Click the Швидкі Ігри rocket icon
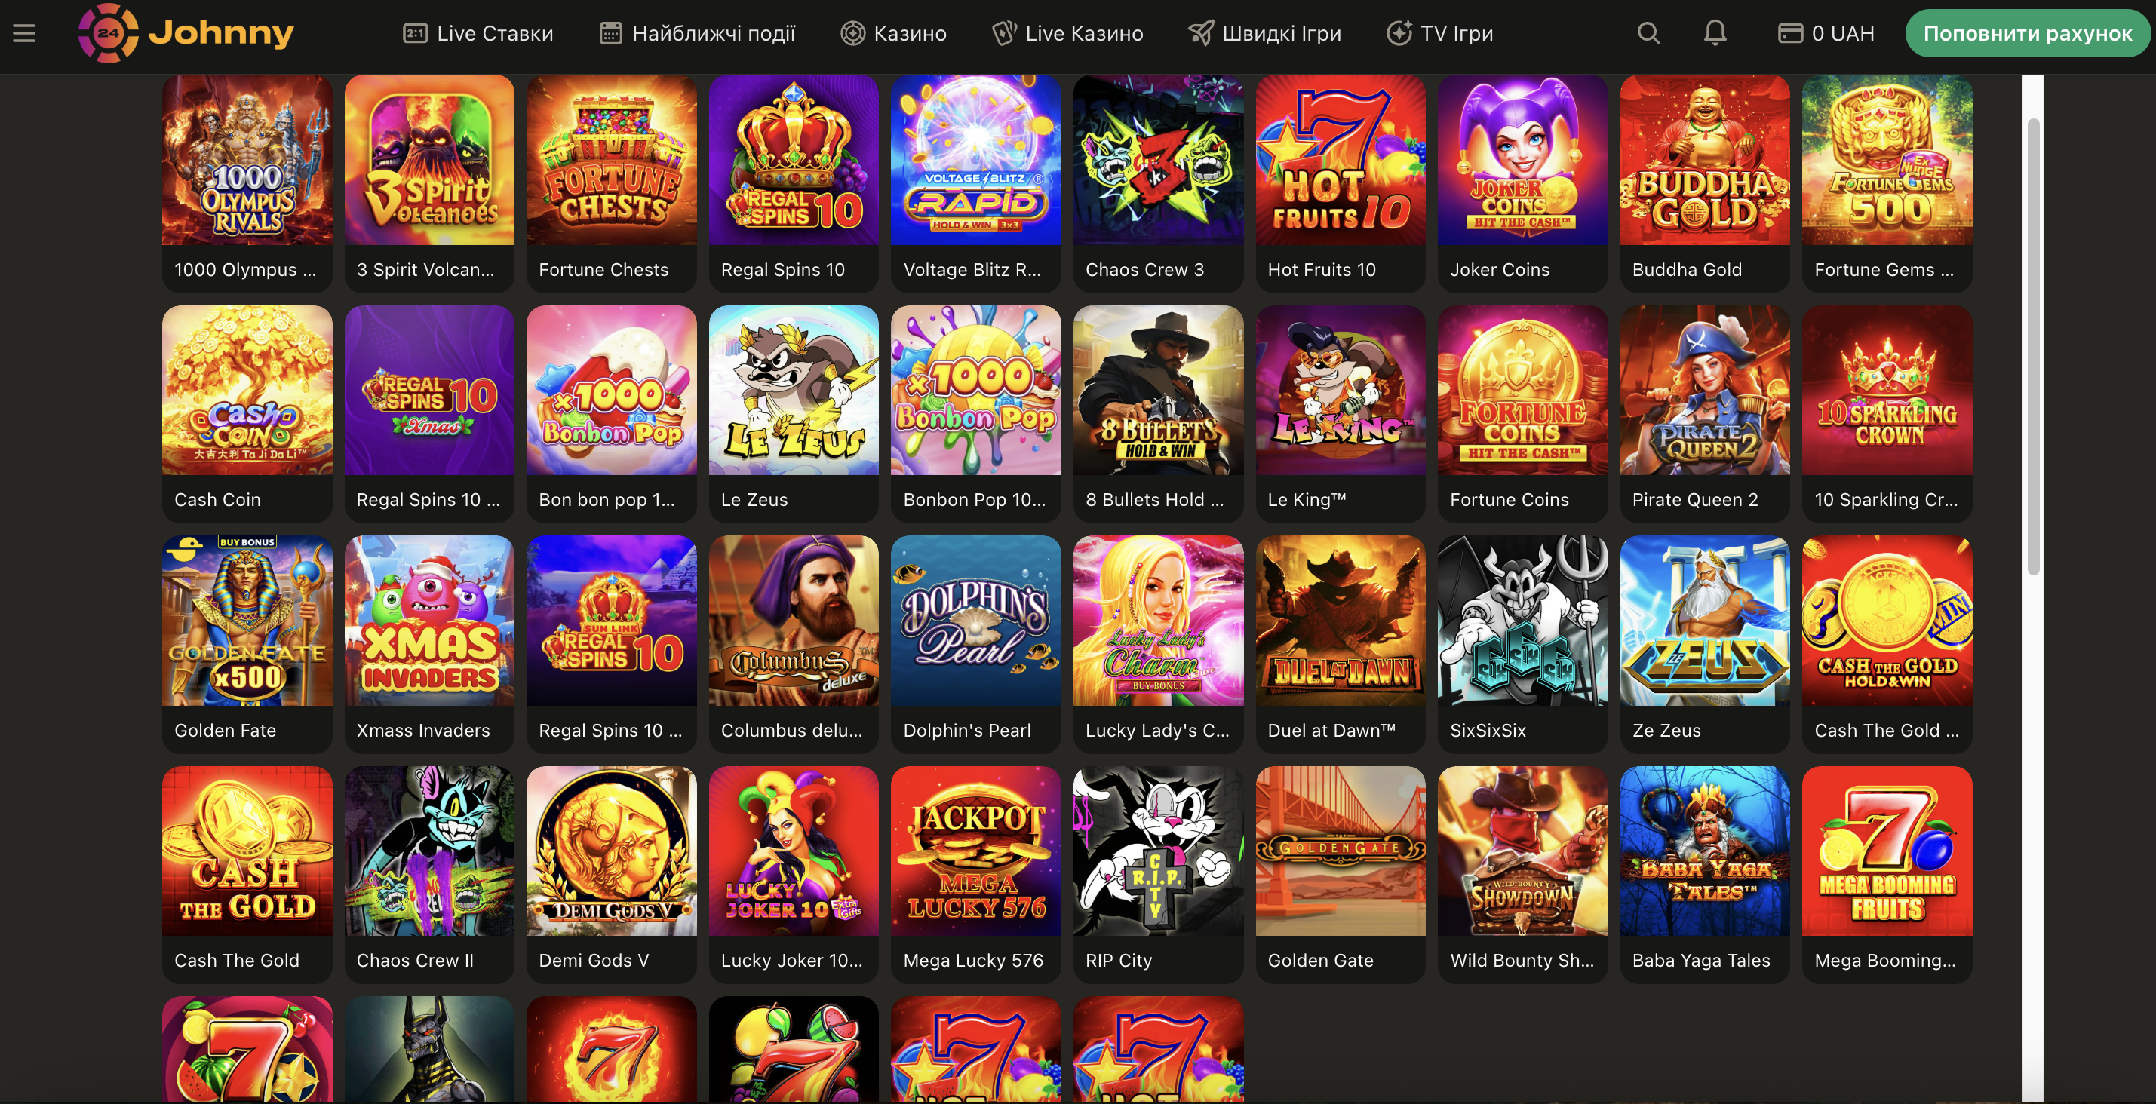2156x1104 pixels. pyautogui.click(x=1201, y=33)
